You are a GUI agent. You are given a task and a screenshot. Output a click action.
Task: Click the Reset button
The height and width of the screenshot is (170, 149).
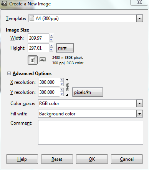pos(57,159)
